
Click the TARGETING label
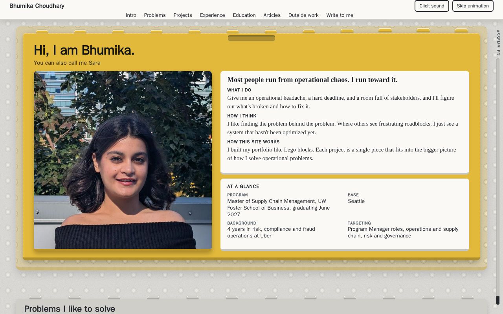coord(359,223)
